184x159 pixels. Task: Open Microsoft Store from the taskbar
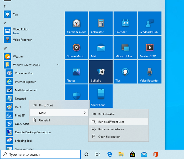132,154
